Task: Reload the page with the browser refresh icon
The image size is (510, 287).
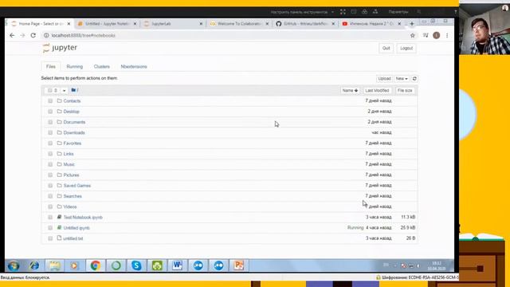Action: (x=33, y=35)
